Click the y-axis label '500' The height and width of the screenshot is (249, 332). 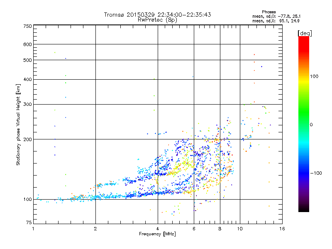[27, 60]
